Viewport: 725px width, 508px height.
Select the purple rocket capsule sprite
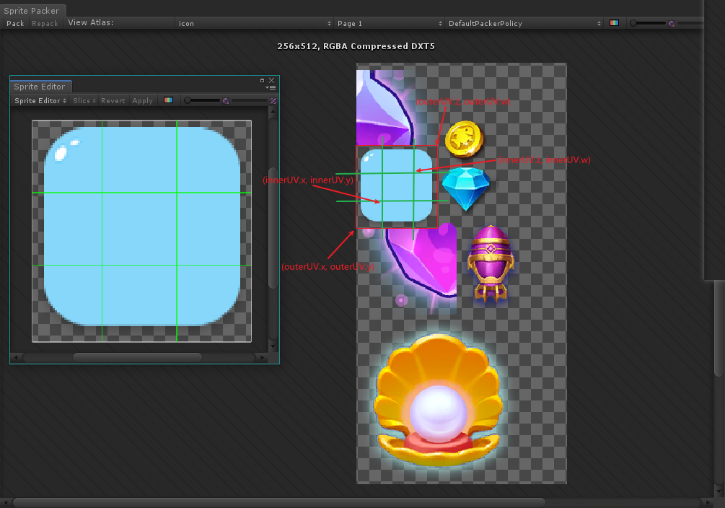point(490,263)
